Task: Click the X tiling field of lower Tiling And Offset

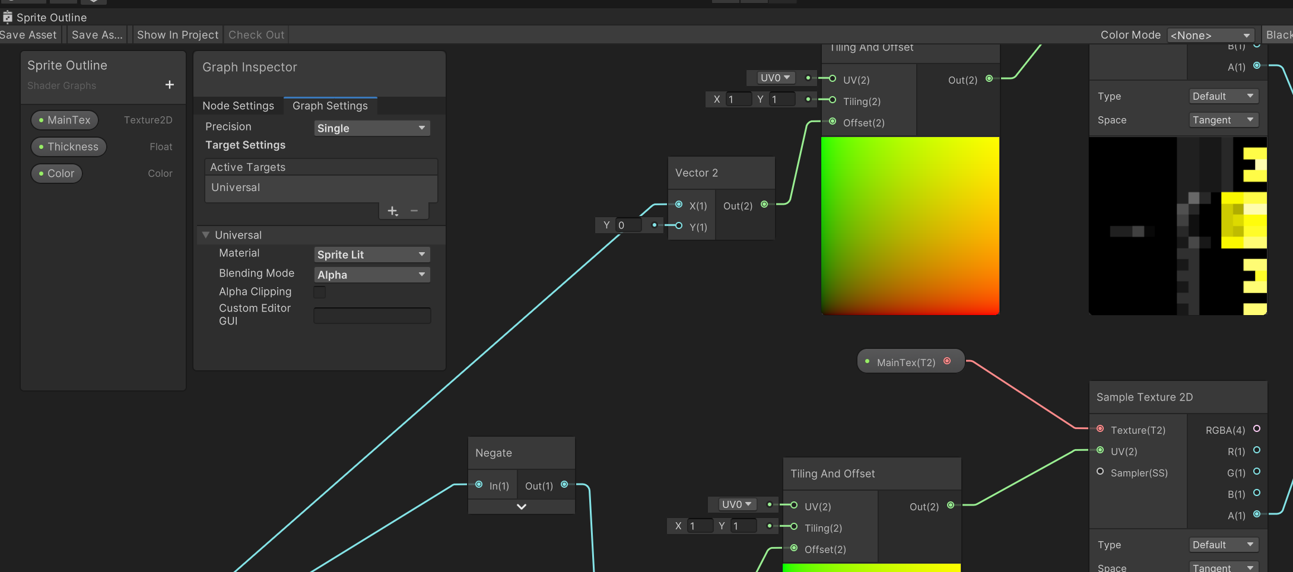Action: click(x=700, y=526)
